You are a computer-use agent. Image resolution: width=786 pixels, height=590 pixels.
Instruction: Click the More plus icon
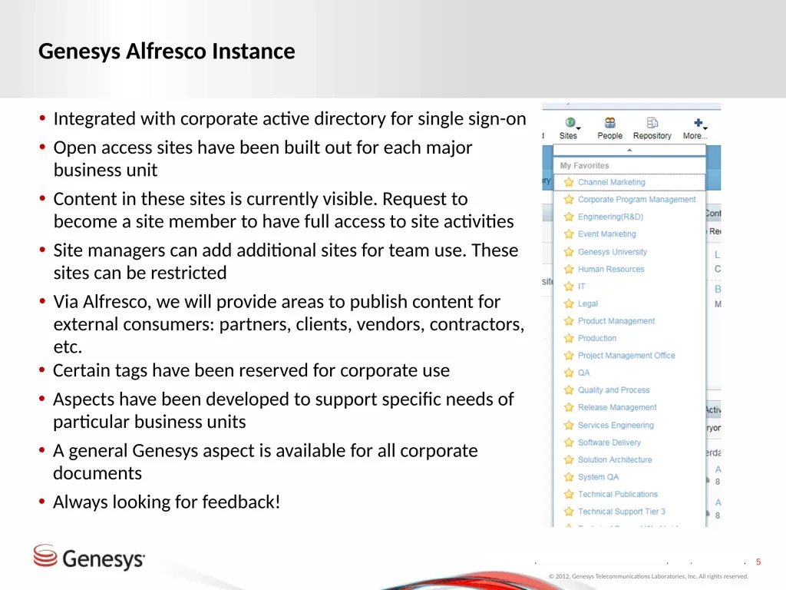[x=698, y=122]
